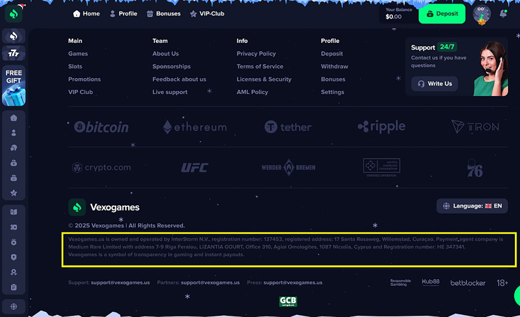Open the user avatar profile picture
The width and height of the screenshot is (520, 317).
481,14
